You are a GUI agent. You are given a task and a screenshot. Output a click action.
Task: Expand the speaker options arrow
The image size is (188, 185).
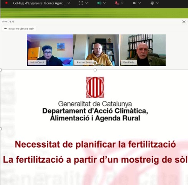(104, 3)
